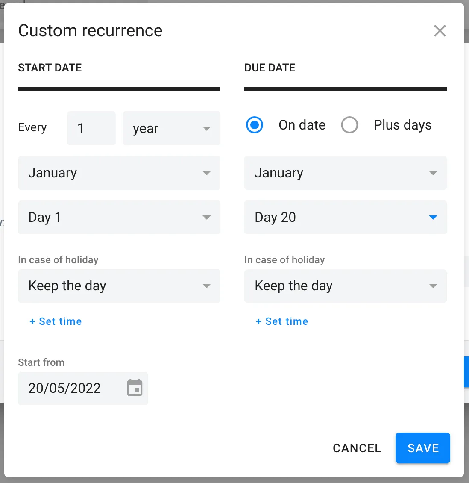
Task: Close the Custom recurrence dialog
Action: coord(440,31)
